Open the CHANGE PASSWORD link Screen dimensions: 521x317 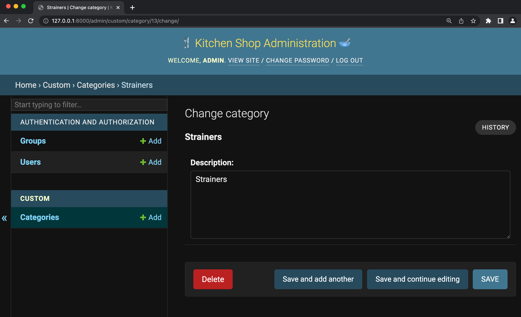click(x=297, y=60)
